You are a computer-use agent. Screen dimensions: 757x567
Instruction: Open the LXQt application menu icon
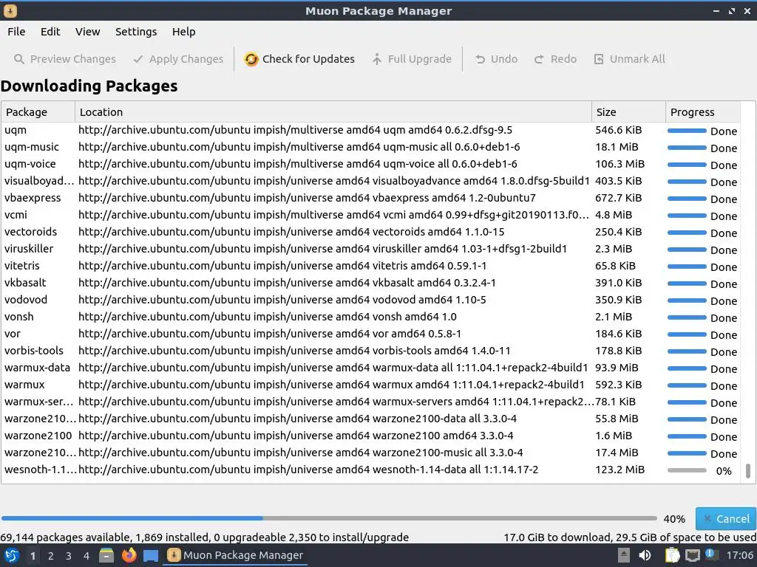12,555
